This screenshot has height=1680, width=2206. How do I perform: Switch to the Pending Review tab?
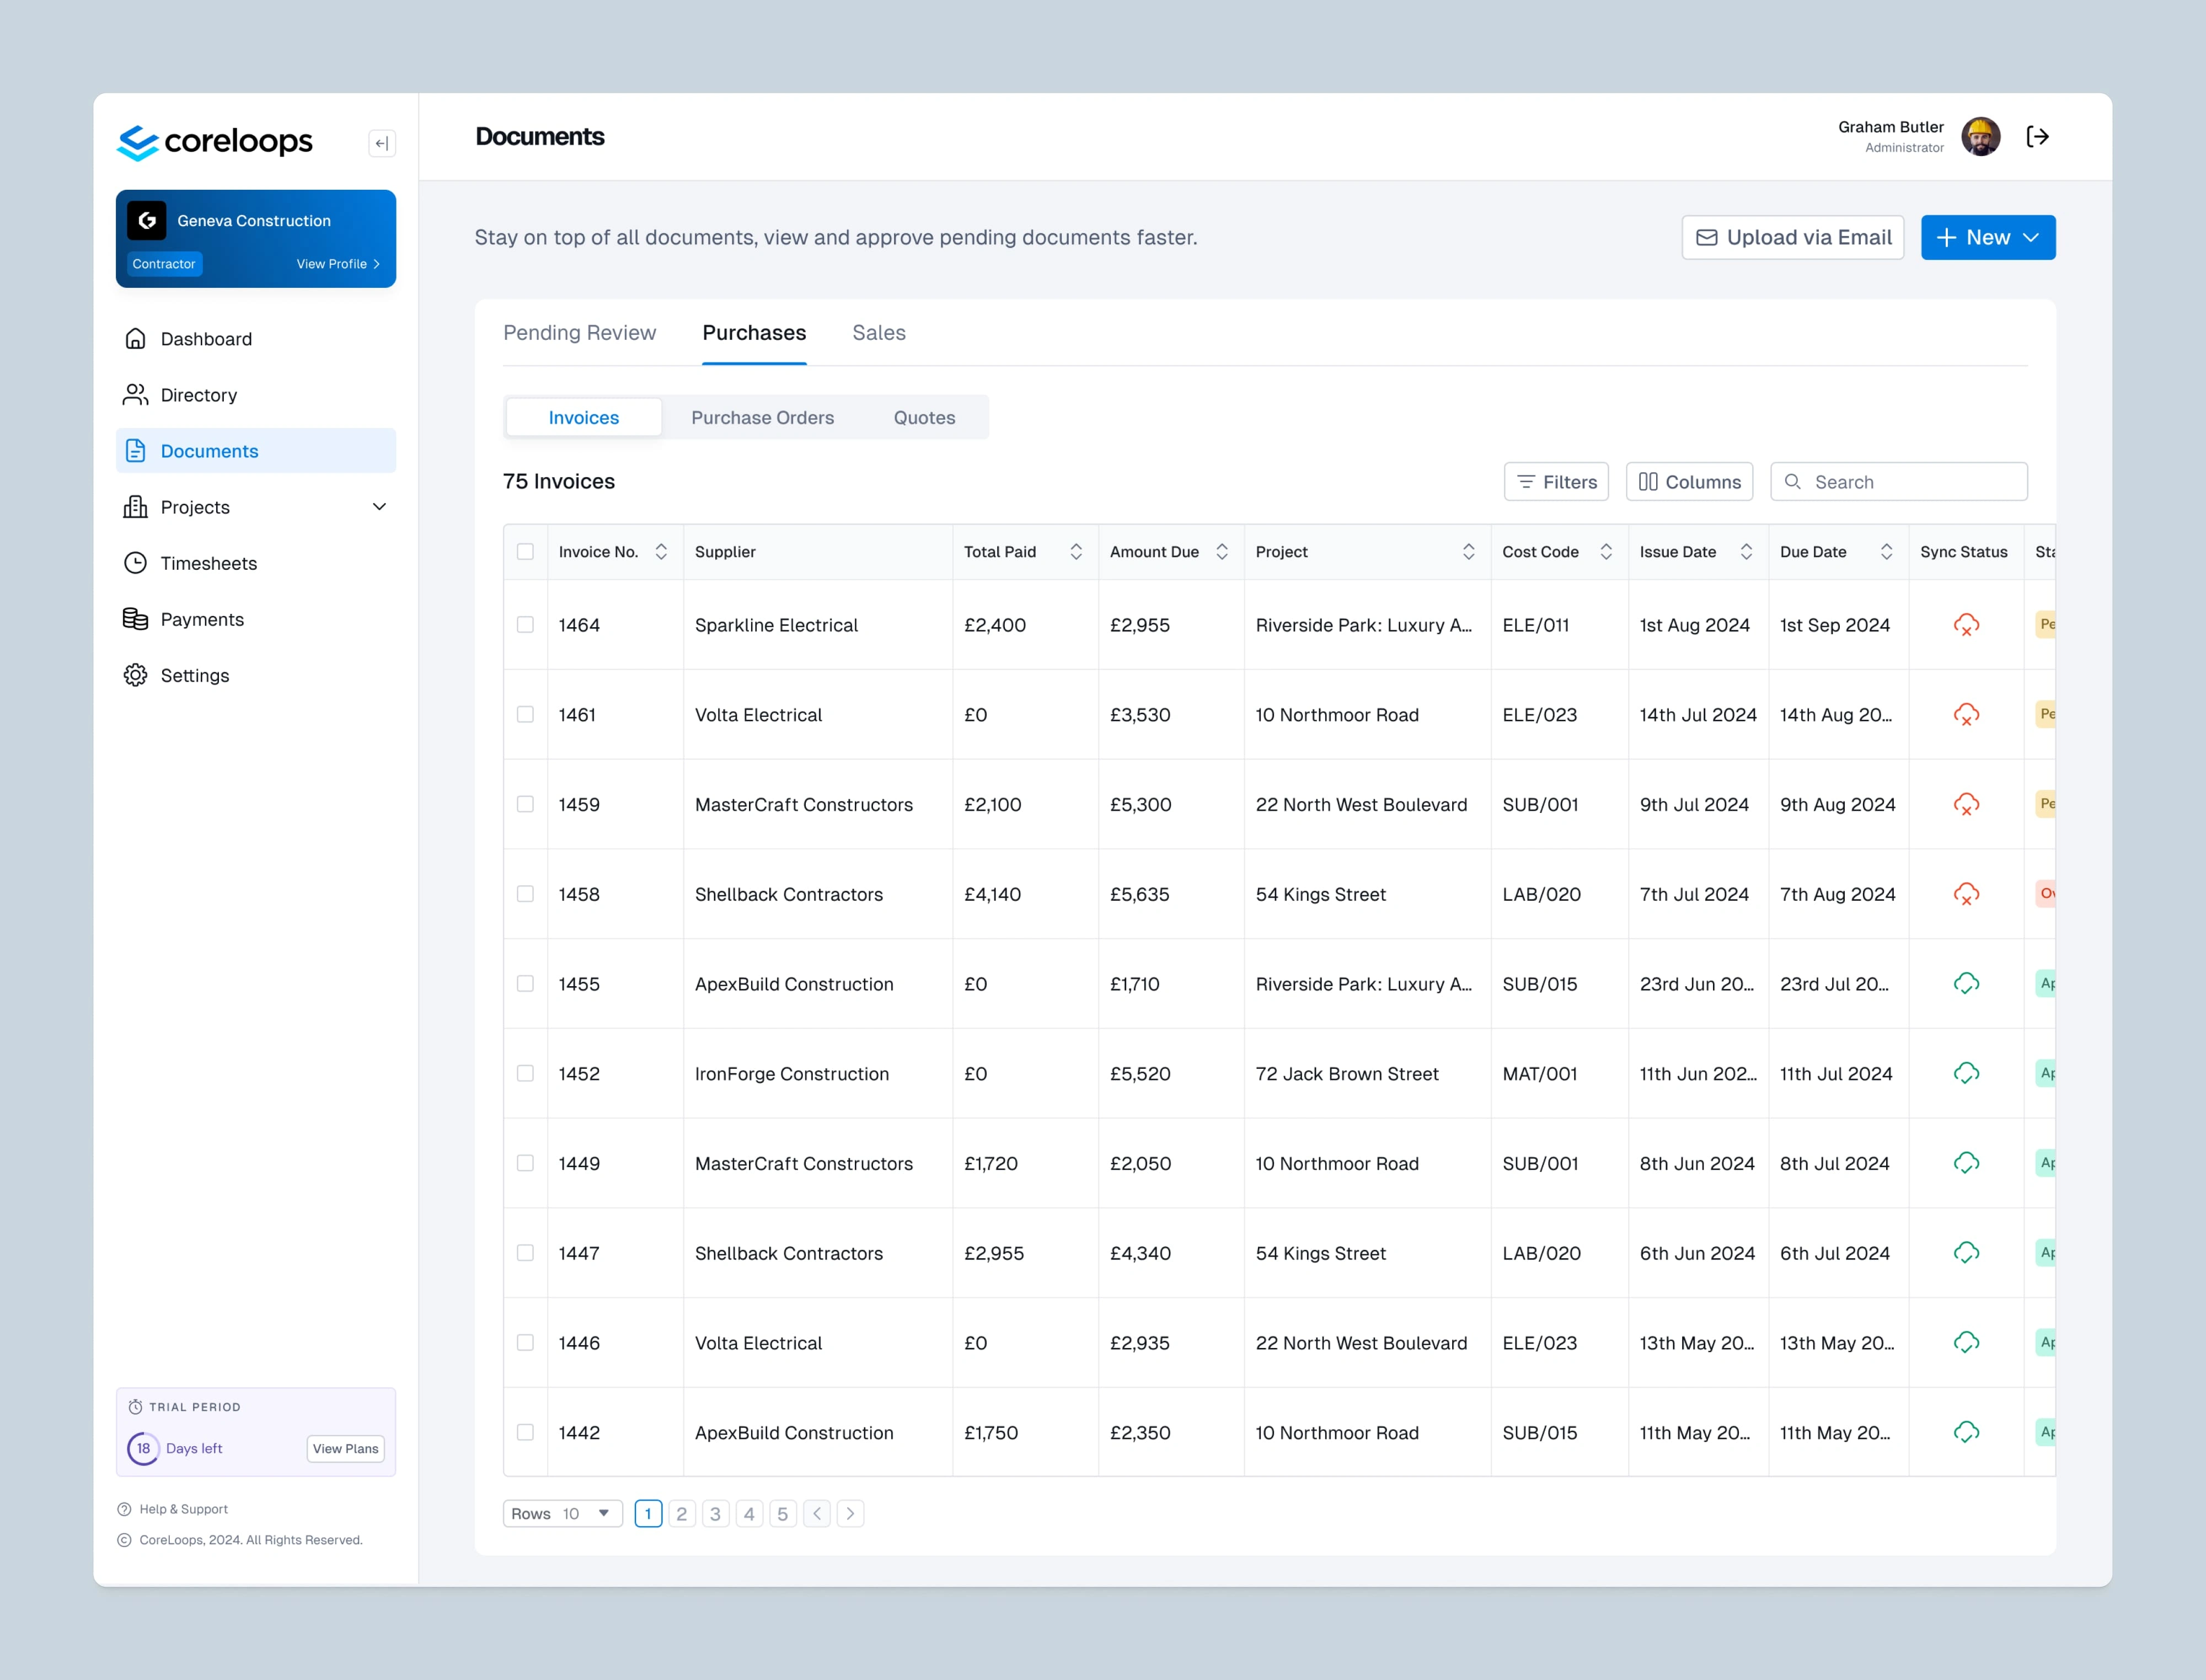click(x=579, y=333)
